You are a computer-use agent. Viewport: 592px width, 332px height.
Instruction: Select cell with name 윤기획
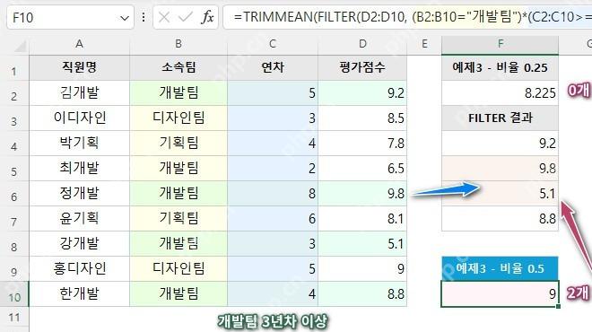click(x=79, y=218)
